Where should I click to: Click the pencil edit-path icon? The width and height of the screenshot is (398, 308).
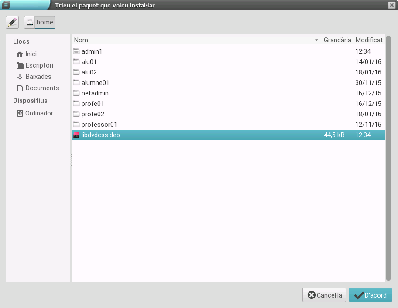(12, 22)
